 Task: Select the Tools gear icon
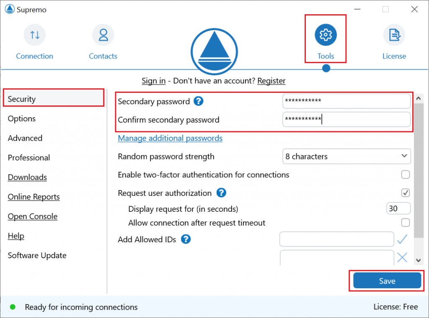pos(326,35)
